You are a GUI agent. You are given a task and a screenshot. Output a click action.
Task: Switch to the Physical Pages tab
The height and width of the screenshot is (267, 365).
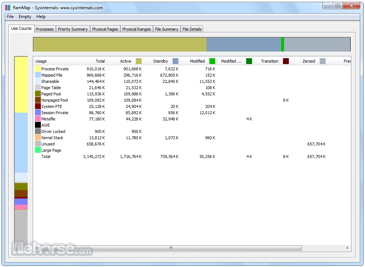click(x=105, y=29)
